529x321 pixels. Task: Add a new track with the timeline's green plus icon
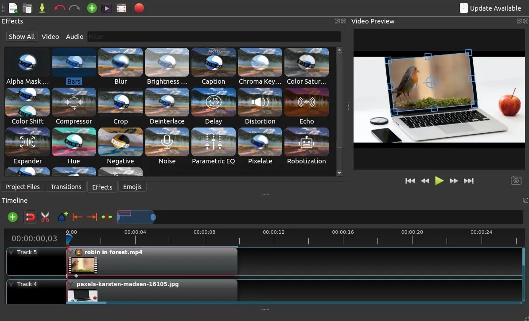(x=12, y=217)
